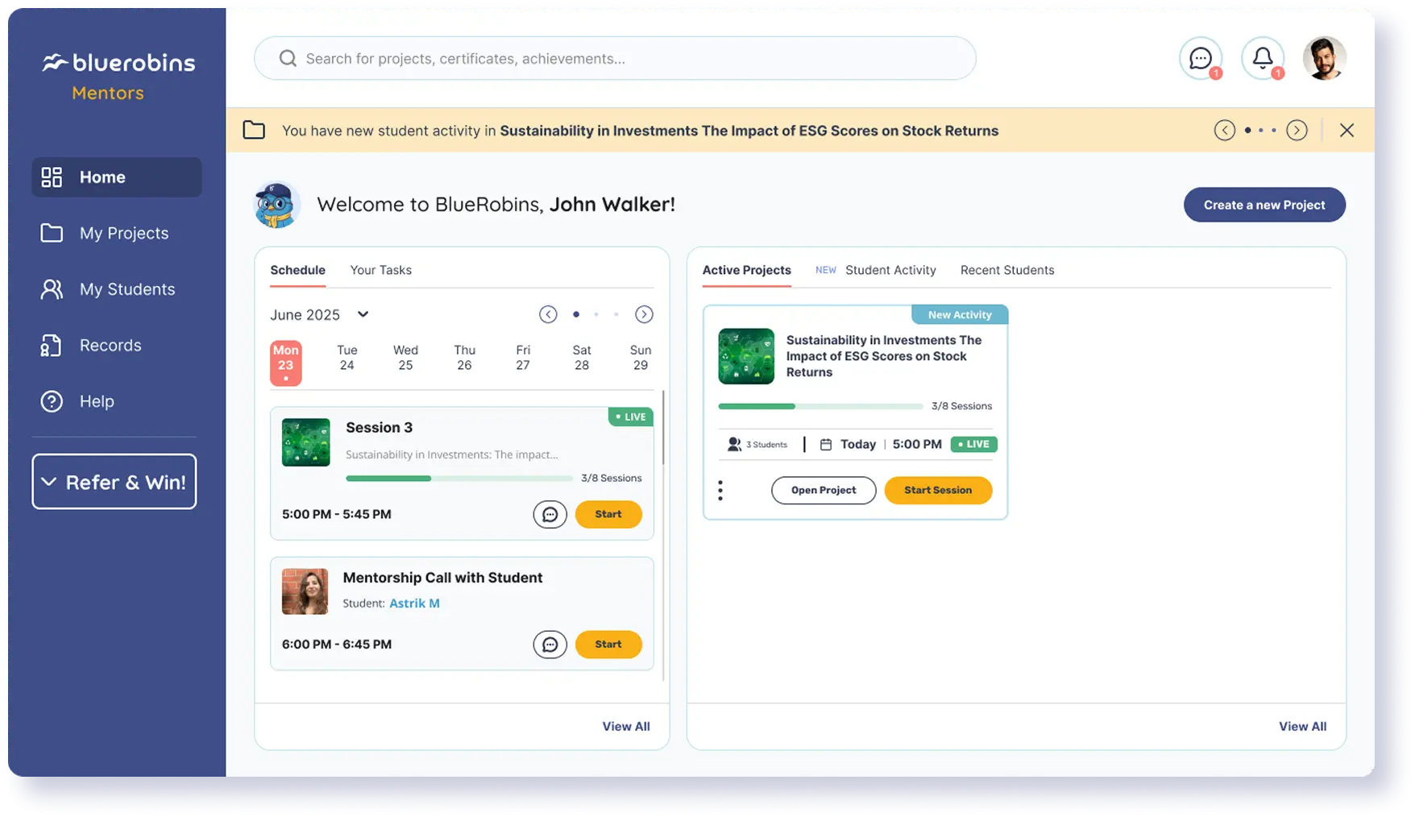The height and width of the screenshot is (817, 1415).
Task: Go to next banner notification arrow
Action: pyautogui.click(x=1297, y=130)
